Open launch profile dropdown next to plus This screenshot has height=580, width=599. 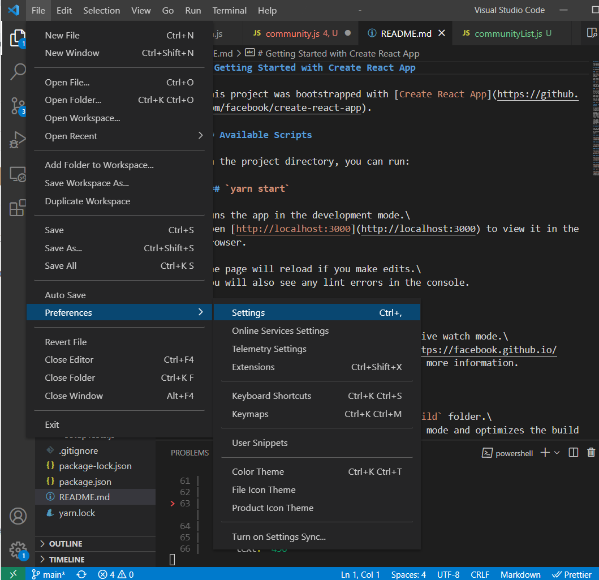[557, 453]
